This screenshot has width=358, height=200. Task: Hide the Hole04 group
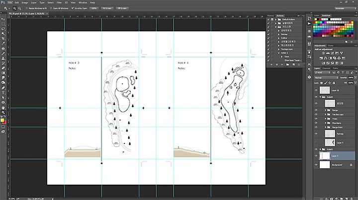pyautogui.click(x=316, y=97)
